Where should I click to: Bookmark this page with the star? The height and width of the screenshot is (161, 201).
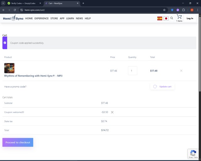click(164, 10)
